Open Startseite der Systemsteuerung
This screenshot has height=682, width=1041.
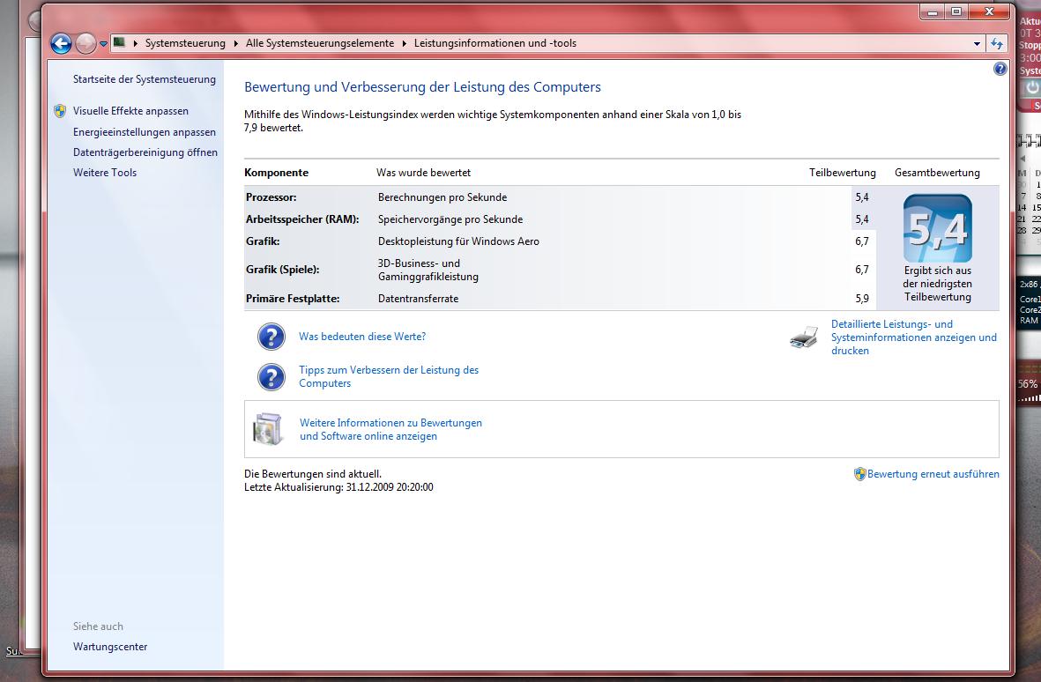pyautogui.click(x=144, y=79)
